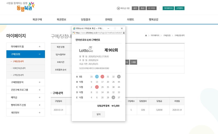This screenshot has height=134, width=218.
Task: Open 당첨결과 top navigation menu
Action: (x=86, y=19)
